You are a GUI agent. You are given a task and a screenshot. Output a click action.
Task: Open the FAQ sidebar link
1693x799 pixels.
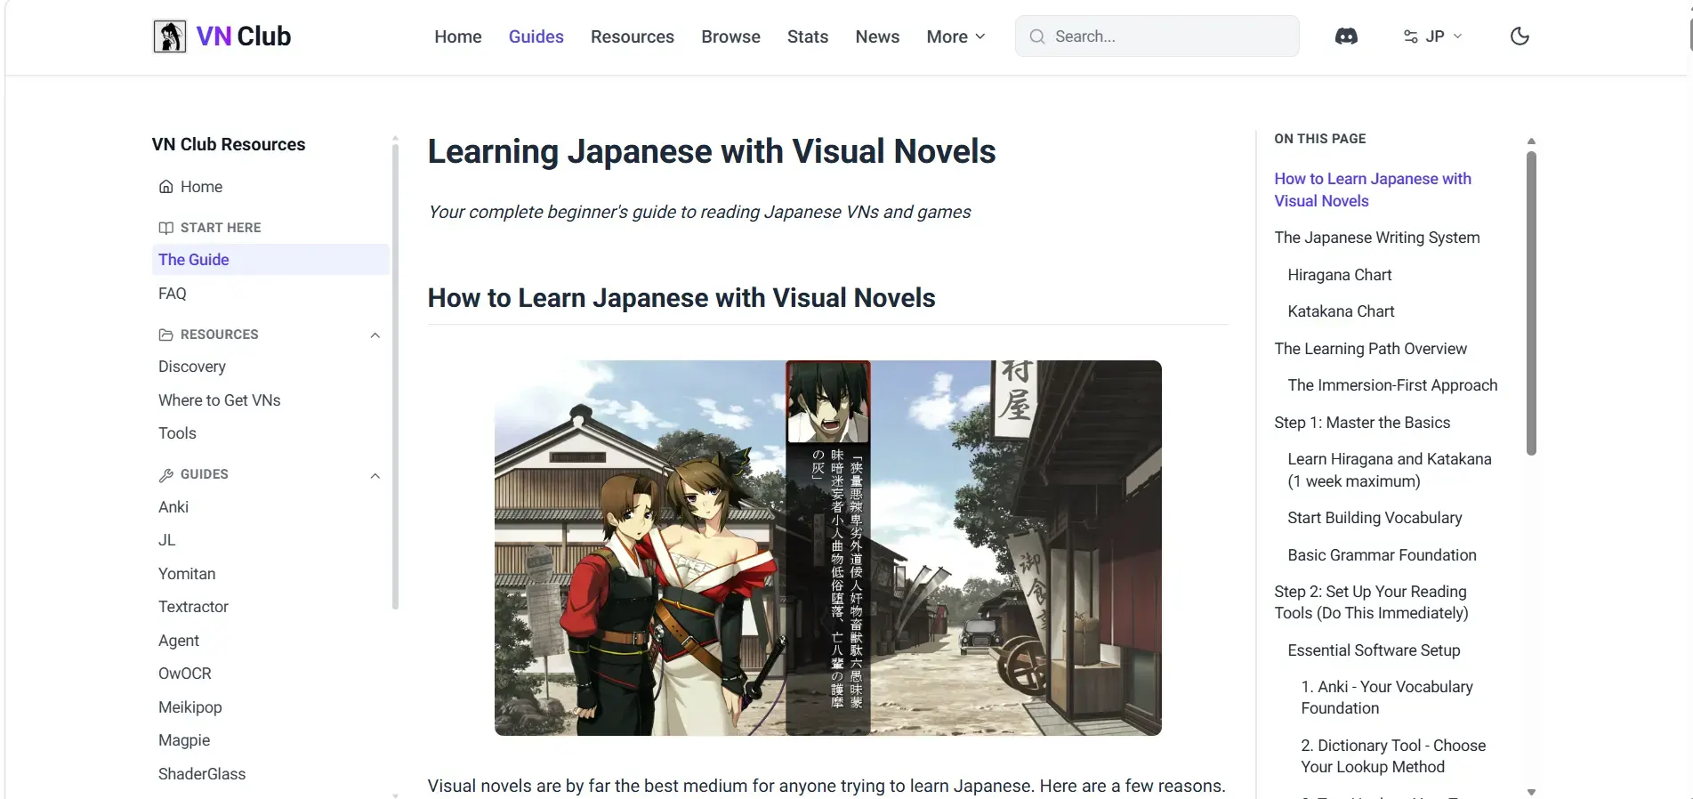click(173, 294)
